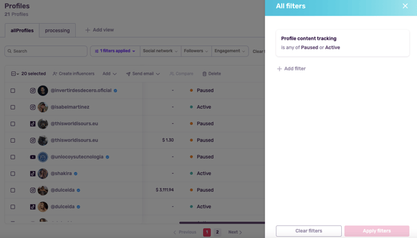This screenshot has height=238, width=417.
Task: Go to page 2 of profiles
Action: pos(217,232)
